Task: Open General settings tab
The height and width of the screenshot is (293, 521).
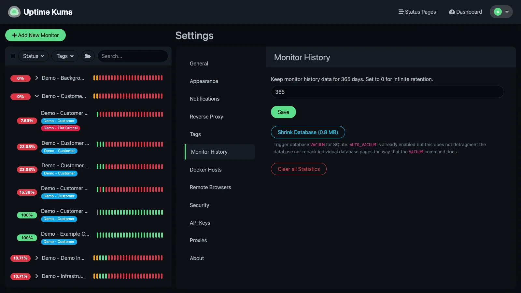Action: pyautogui.click(x=220, y=63)
